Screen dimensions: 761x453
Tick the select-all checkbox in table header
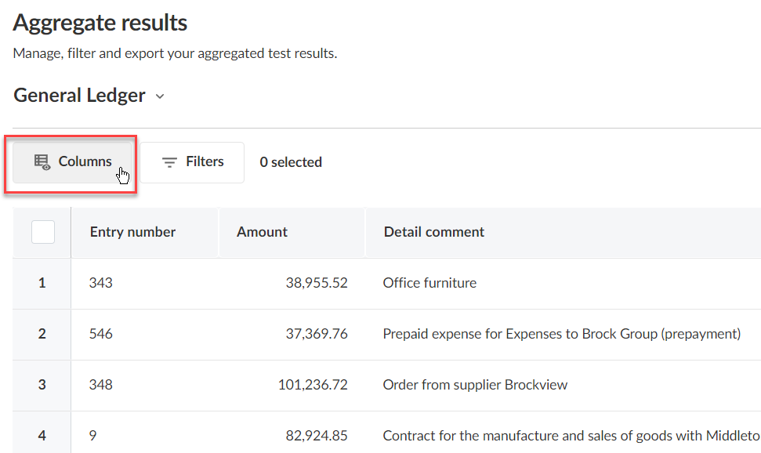click(x=43, y=232)
